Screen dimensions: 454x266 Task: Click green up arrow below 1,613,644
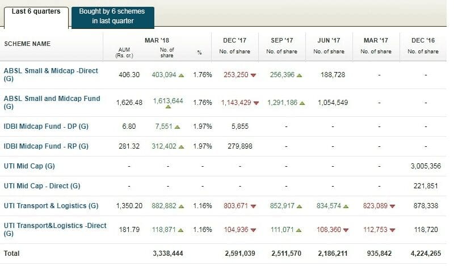click(x=168, y=107)
